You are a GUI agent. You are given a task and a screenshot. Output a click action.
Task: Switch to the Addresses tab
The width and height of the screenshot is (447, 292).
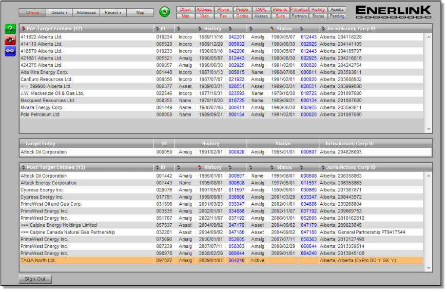[x=86, y=12]
